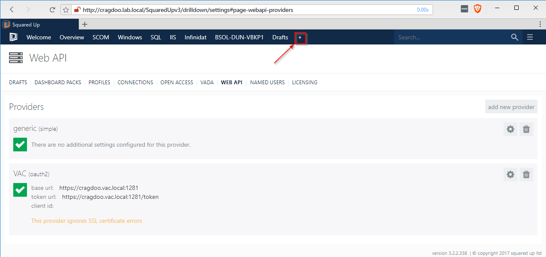Image resolution: width=546 pixels, height=257 pixels.
Task: Go back in browser history
Action: [x=12, y=9]
